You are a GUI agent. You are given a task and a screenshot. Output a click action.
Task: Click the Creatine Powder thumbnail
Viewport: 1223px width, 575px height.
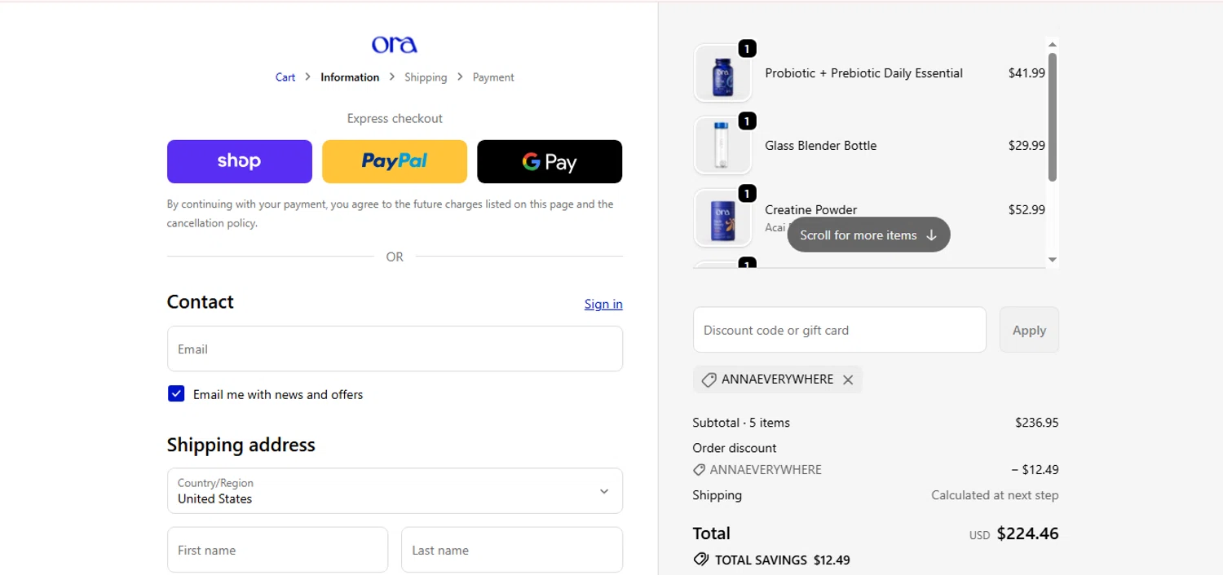[722, 218]
